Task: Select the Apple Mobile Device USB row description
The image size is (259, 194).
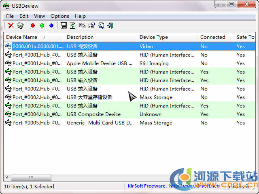Action: [100, 63]
